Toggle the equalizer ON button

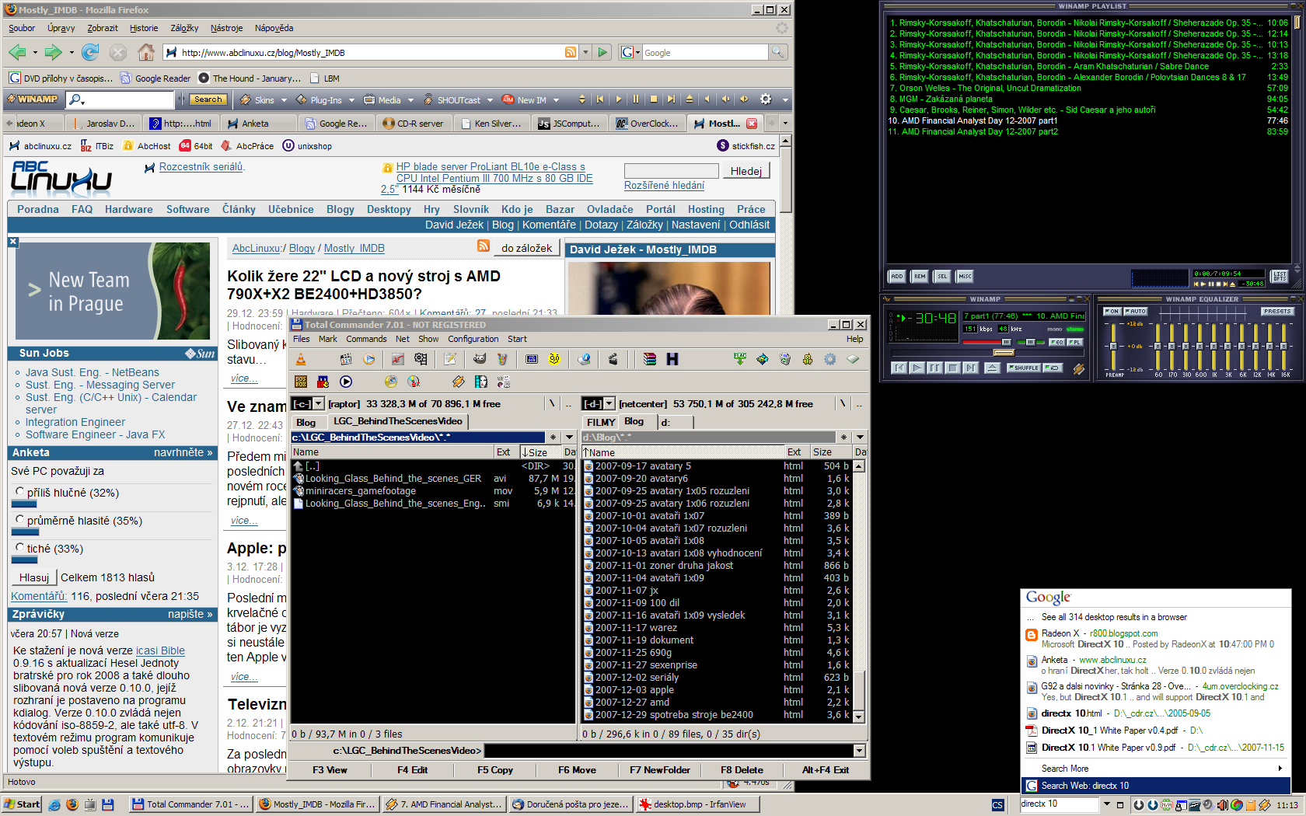(1112, 312)
